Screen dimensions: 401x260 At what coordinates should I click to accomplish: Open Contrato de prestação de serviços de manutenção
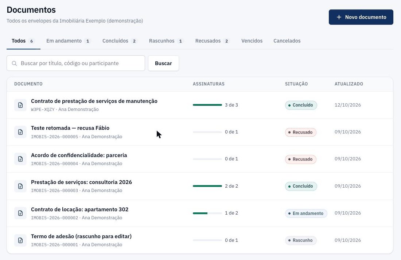[x=94, y=101]
